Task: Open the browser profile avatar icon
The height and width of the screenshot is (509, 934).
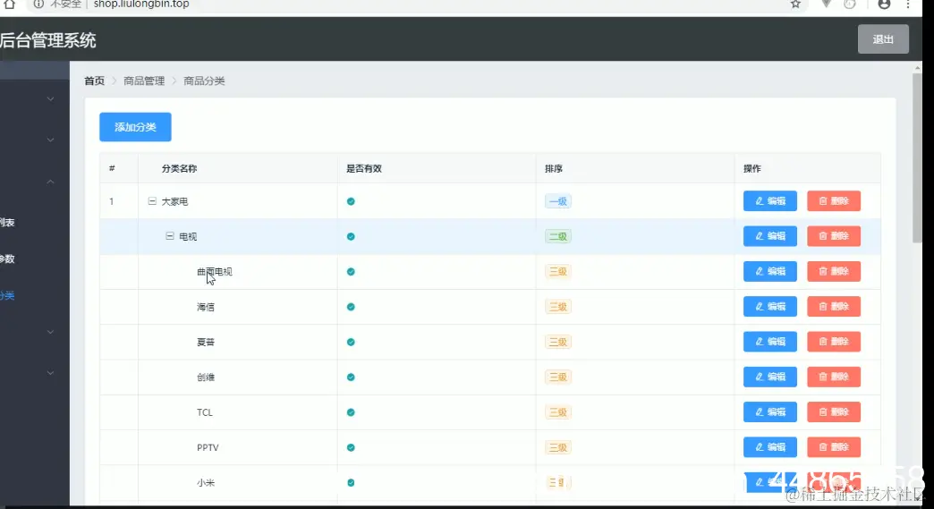Action: click(884, 4)
